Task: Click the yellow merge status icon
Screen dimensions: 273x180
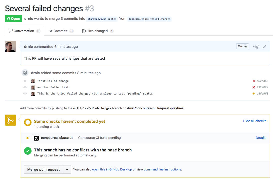Action: 11,120
